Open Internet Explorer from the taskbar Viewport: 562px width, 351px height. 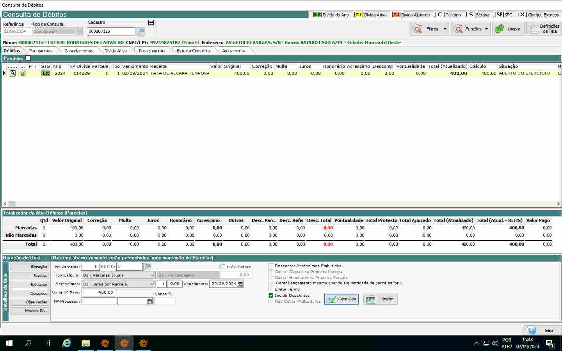(67, 343)
